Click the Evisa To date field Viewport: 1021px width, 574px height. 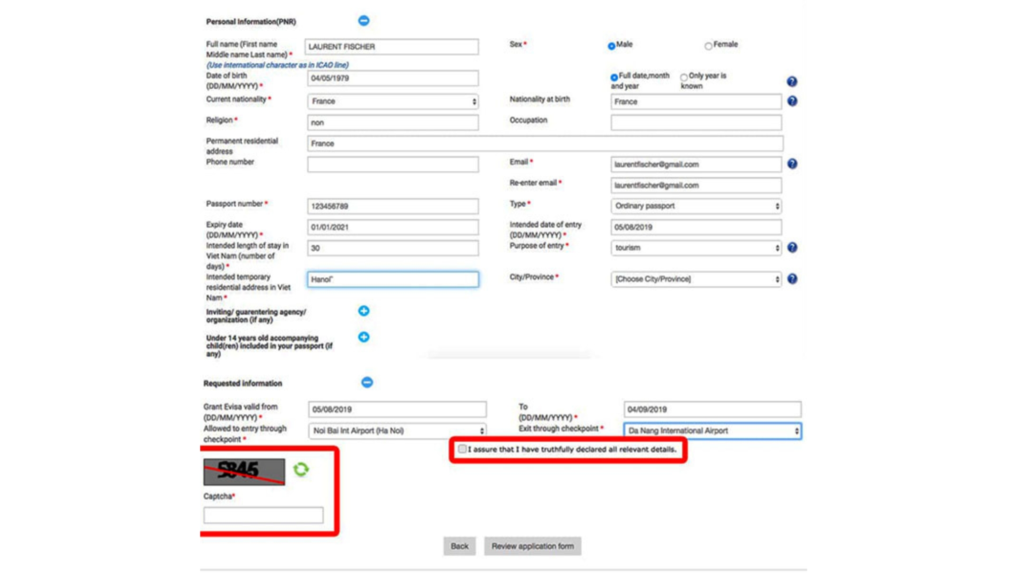[712, 409]
